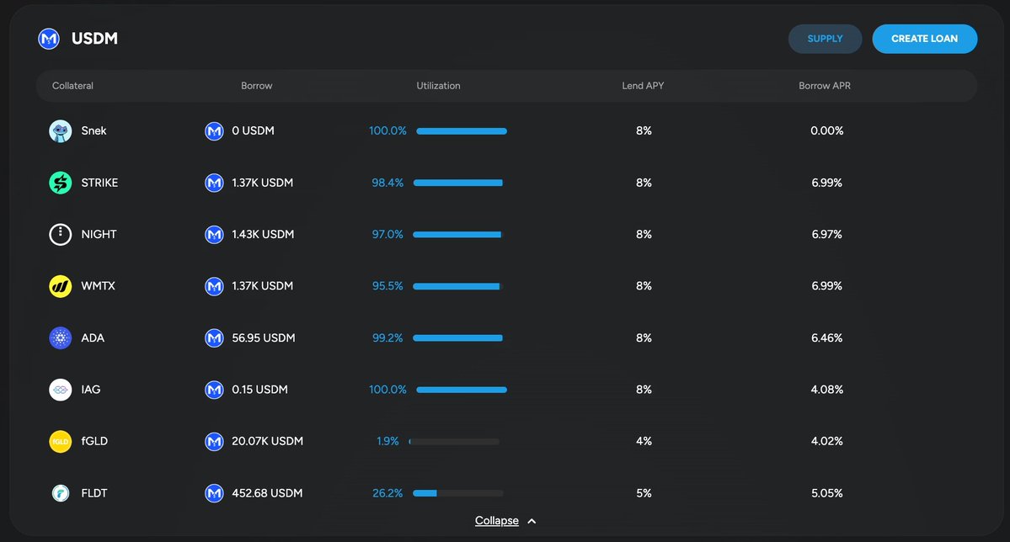Click the ADA collateral token icon
Viewport: 1010px width, 542px height.
tap(61, 338)
